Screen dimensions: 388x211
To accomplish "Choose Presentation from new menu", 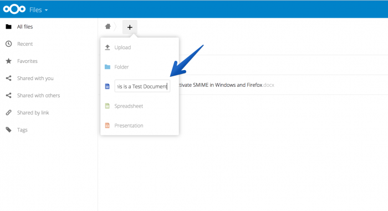I will click(140, 125).
